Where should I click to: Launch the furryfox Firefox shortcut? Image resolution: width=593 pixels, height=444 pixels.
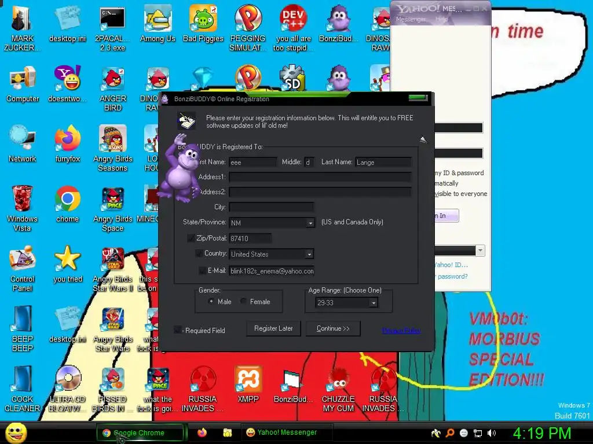tap(67, 143)
